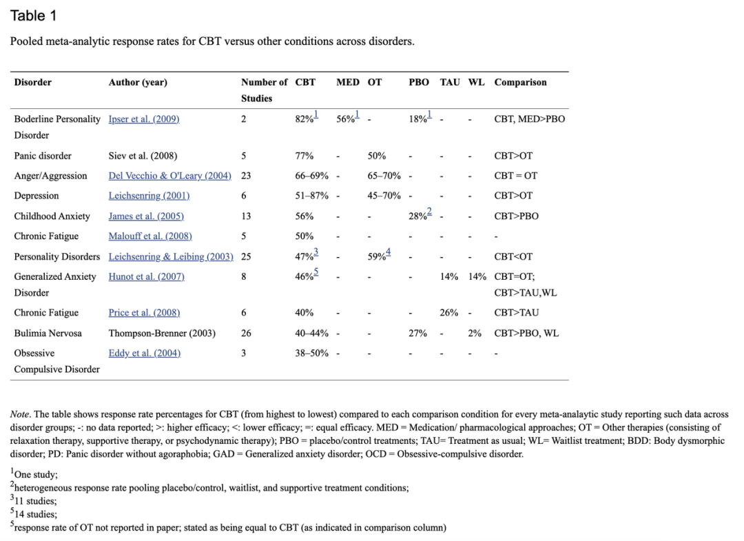Open the Ipser et al. (2009) reference
Viewport: 744px width, 541px height.
pyautogui.click(x=144, y=119)
